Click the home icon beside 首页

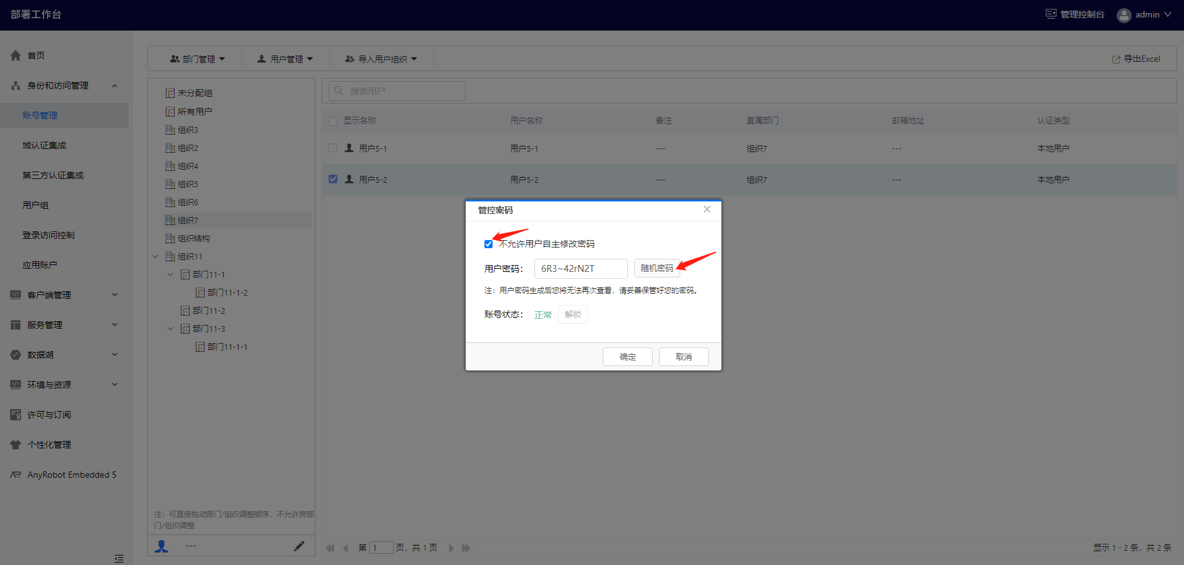tap(16, 56)
